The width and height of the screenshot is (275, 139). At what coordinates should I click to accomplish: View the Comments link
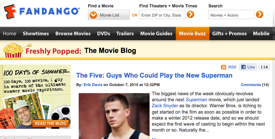pos(251,85)
